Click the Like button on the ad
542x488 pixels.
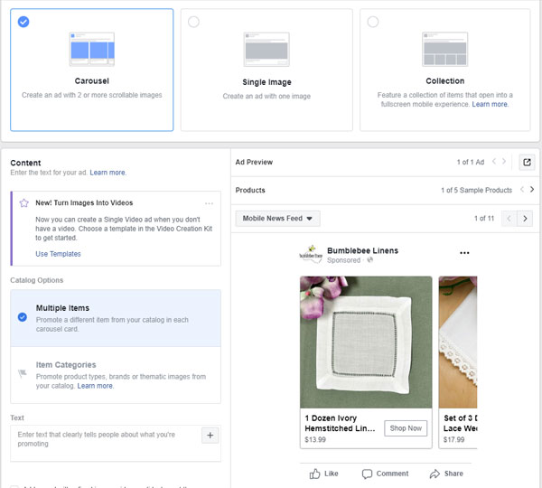[323, 474]
